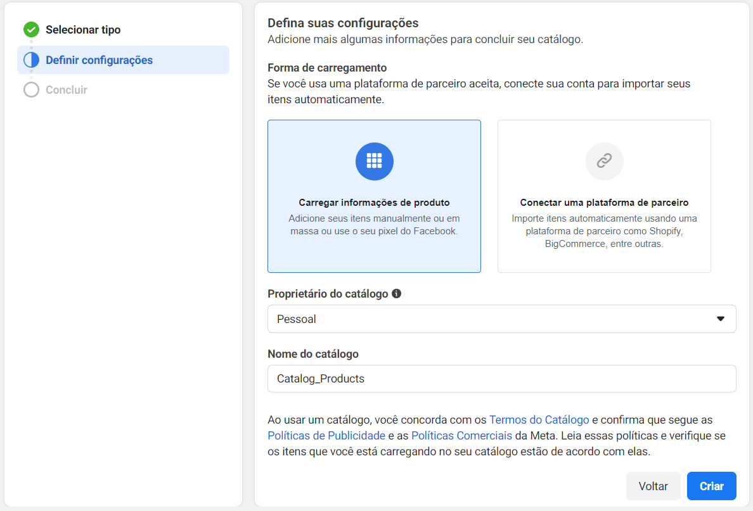Screen dimensions: 753x511
Task: Click the info icon next to Proprietário do catálogo
Action: [x=396, y=294]
